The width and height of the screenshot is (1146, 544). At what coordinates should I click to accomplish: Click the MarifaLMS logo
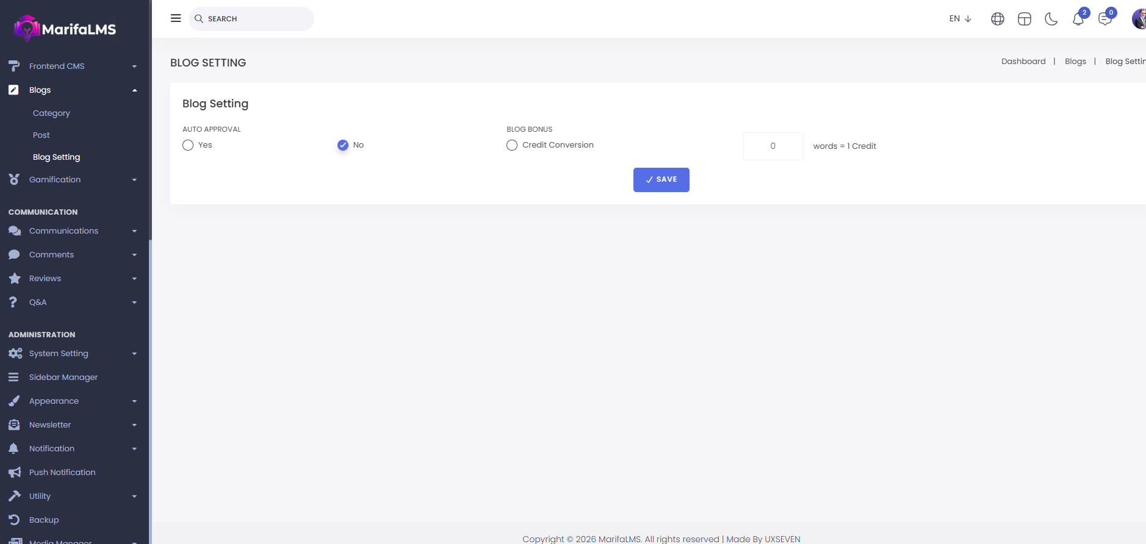(x=65, y=29)
